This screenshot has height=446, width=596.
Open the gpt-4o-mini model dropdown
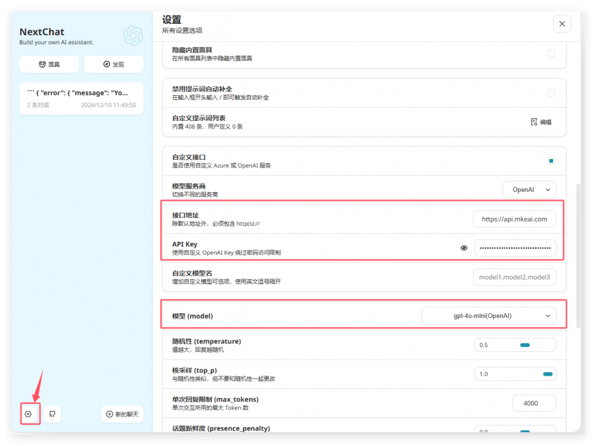pos(488,316)
